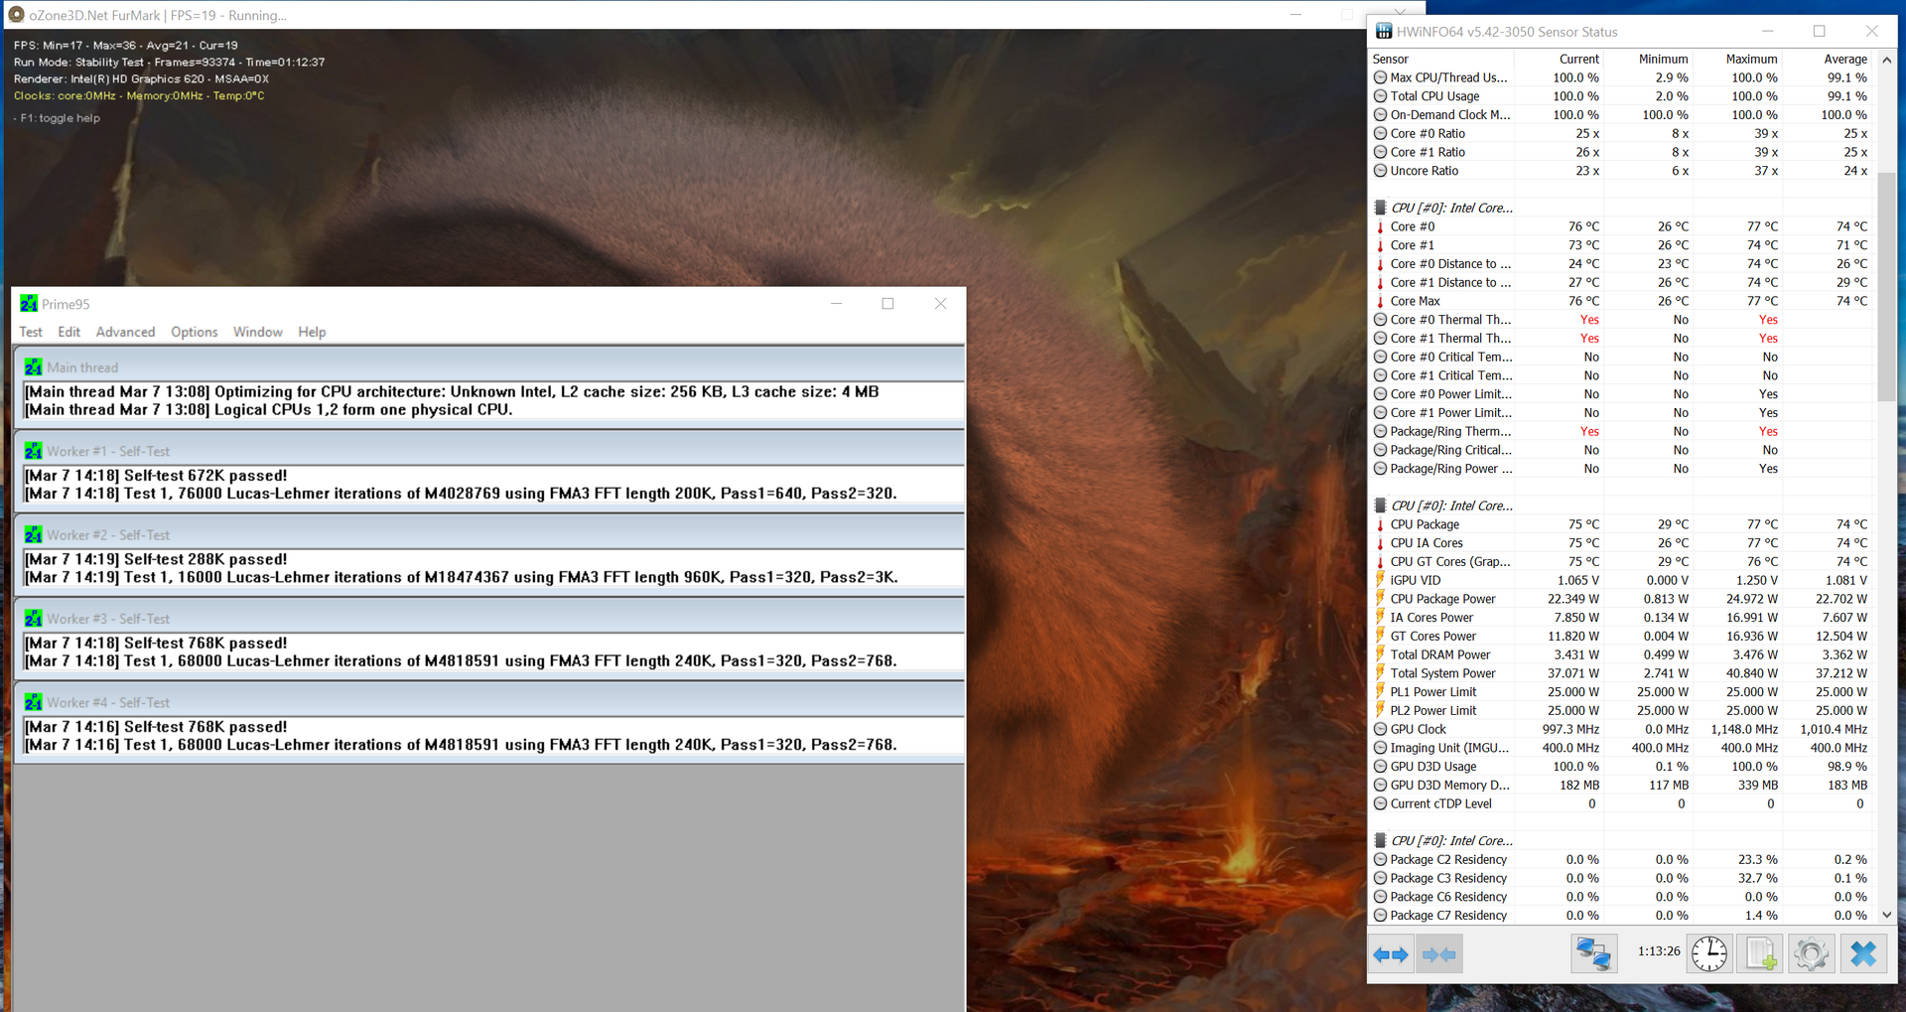The width and height of the screenshot is (1906, 1012).
Task: Click Prime95 Worker #2 window icon
Action: click(x=34, y=534)
